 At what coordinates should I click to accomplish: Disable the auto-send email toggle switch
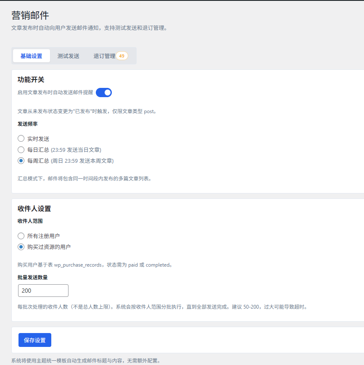click(x=103, y=92)
